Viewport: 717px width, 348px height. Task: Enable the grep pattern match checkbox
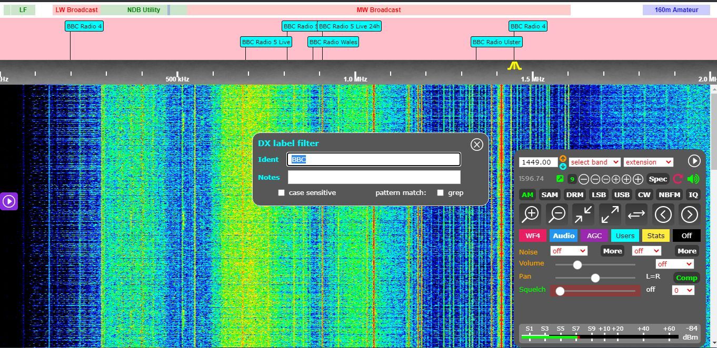(x=441, y=193)
